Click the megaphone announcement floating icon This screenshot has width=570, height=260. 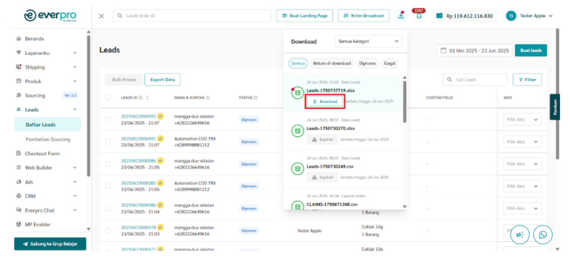tap(520, 235)
